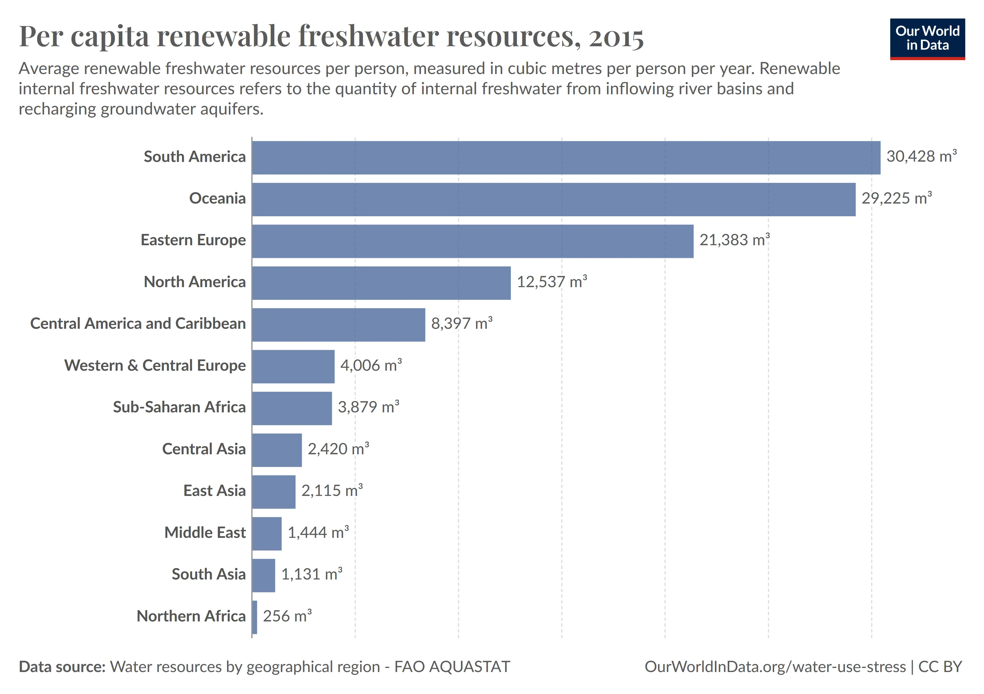Viewport: 984px width, 694px height.
Task: Click the North America bar
Action: click(x=381, y=283)
